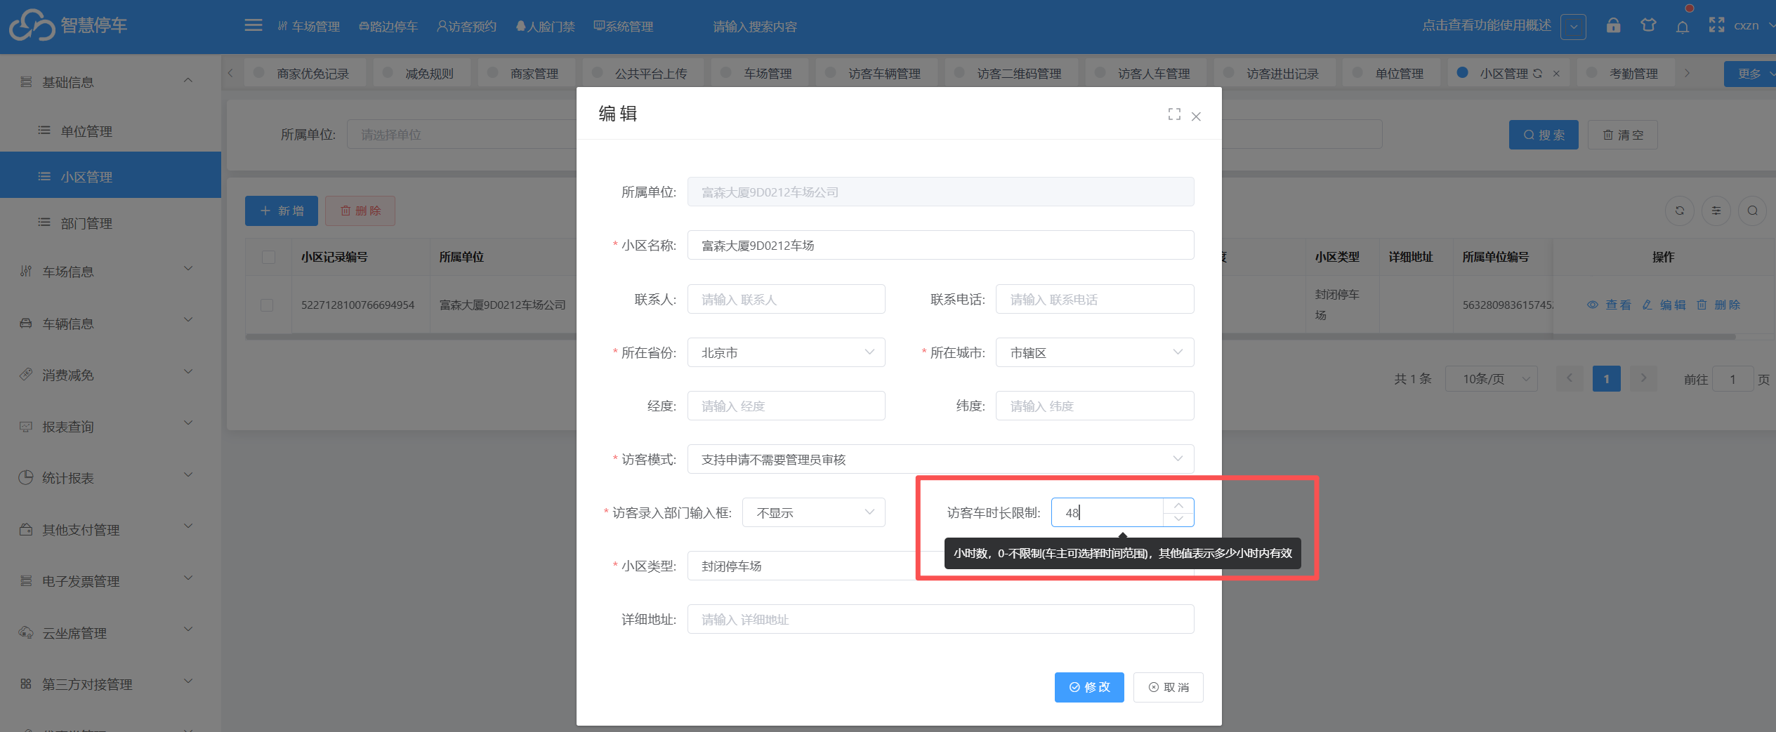Go to previous page arrow

[1569, 379]
